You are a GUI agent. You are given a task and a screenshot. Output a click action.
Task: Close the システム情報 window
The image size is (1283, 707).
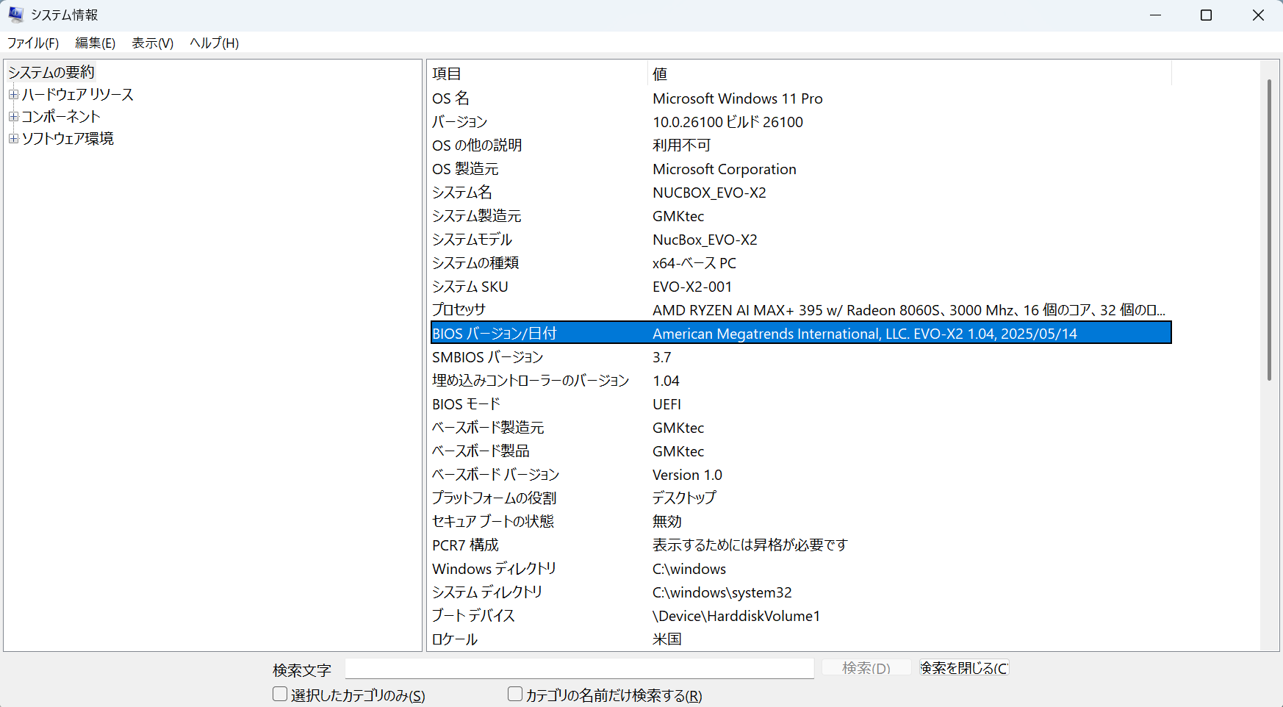[x=1258, y=15]
